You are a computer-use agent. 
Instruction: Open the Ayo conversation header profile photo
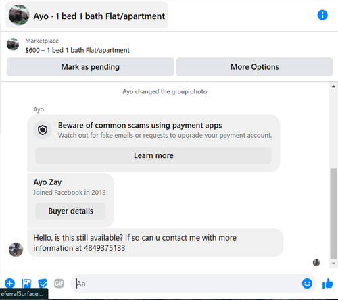19,15
